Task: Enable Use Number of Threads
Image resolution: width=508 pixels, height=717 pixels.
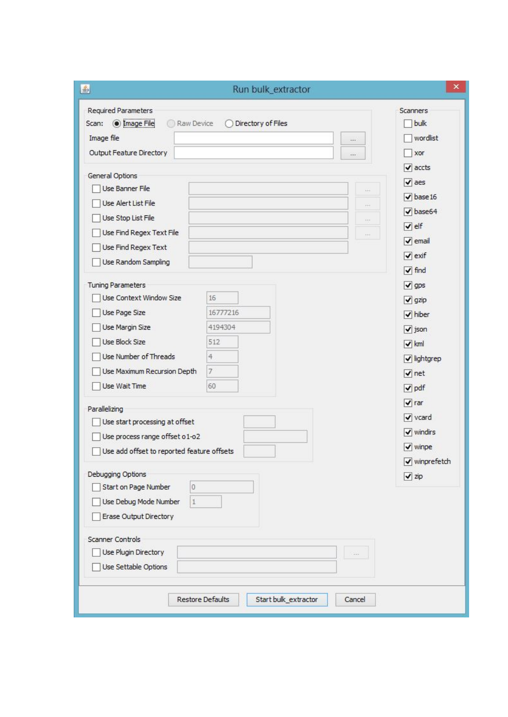Action: coord(96,357)
